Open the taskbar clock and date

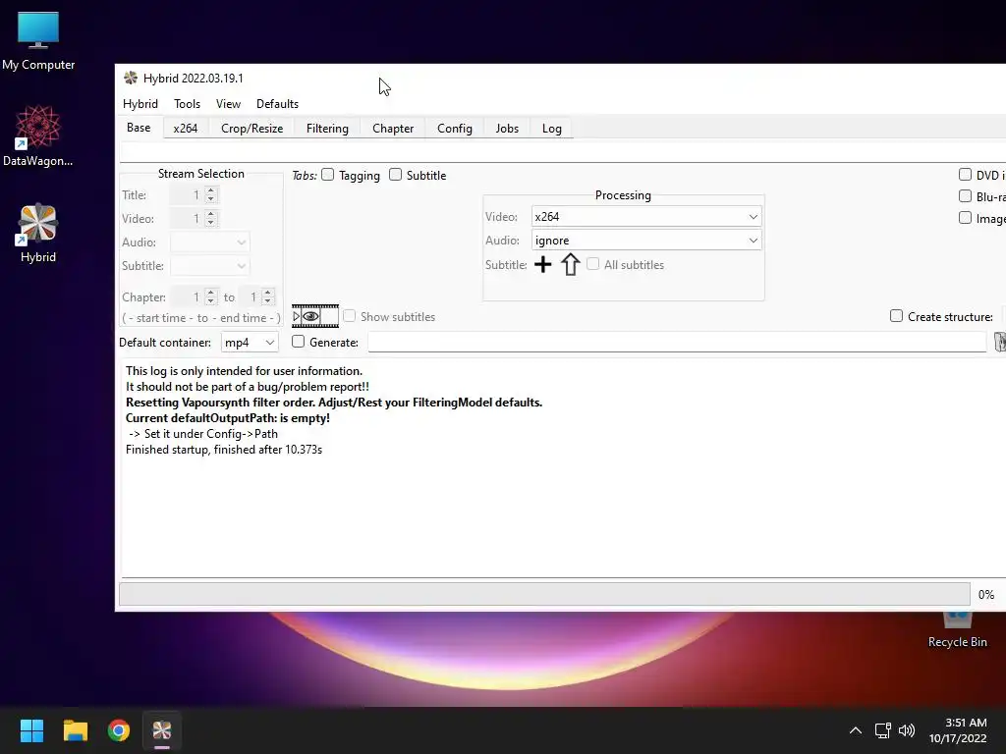coord(958,730)
